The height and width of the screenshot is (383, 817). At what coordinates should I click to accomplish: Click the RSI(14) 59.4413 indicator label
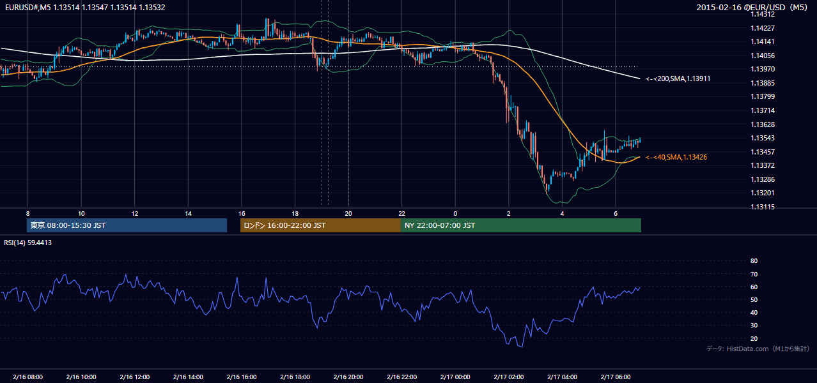[28, 243]
